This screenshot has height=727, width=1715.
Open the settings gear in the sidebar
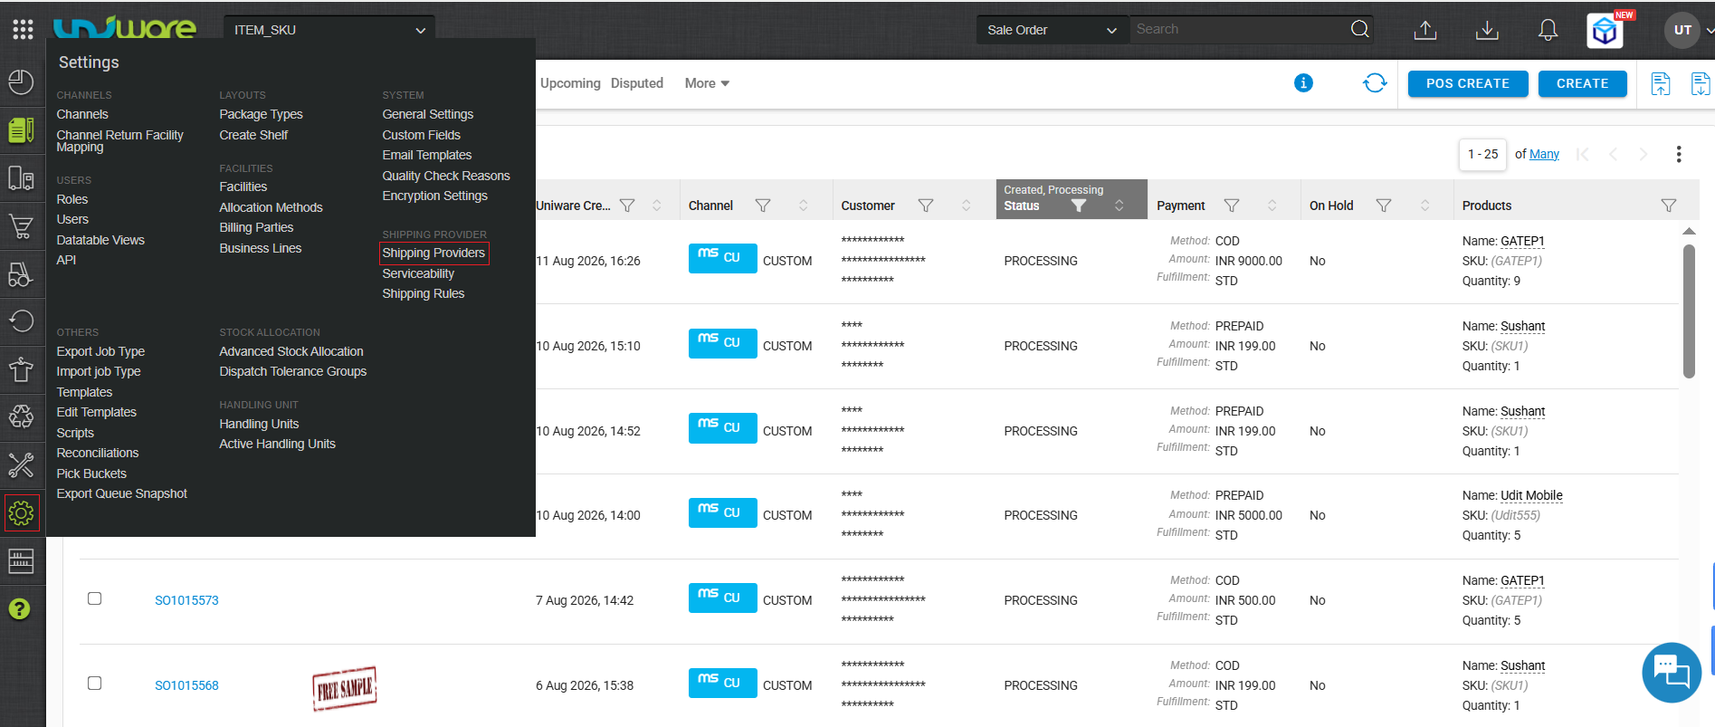coord(22,513)
